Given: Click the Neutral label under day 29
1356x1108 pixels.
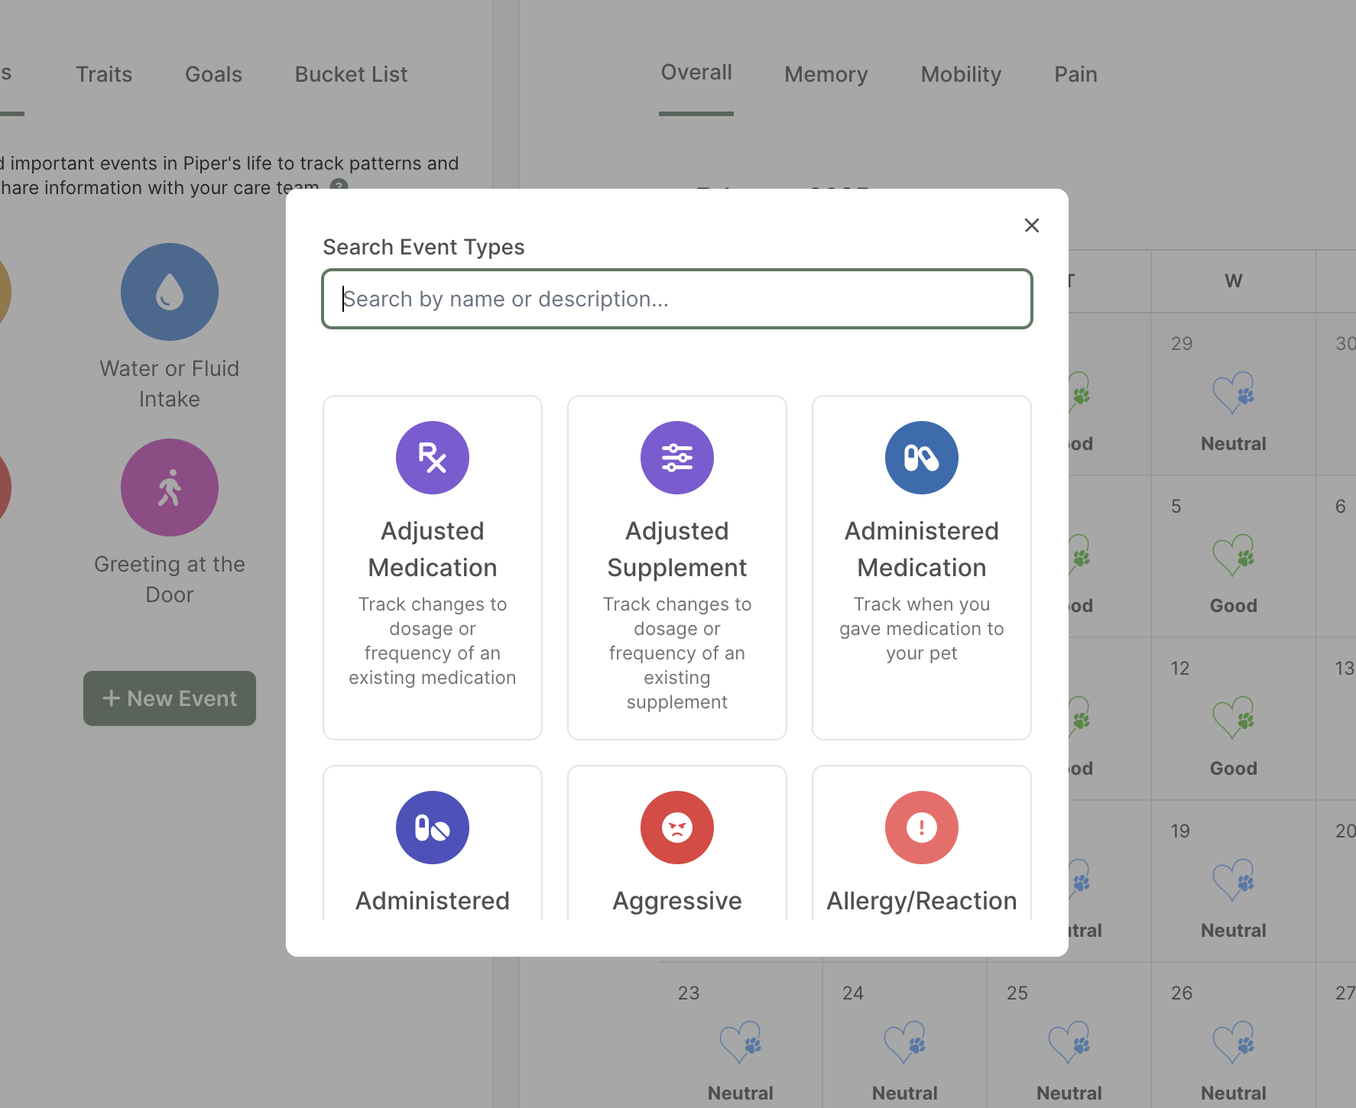Looking at the screenshot, I should click(x=1234, y=444).
